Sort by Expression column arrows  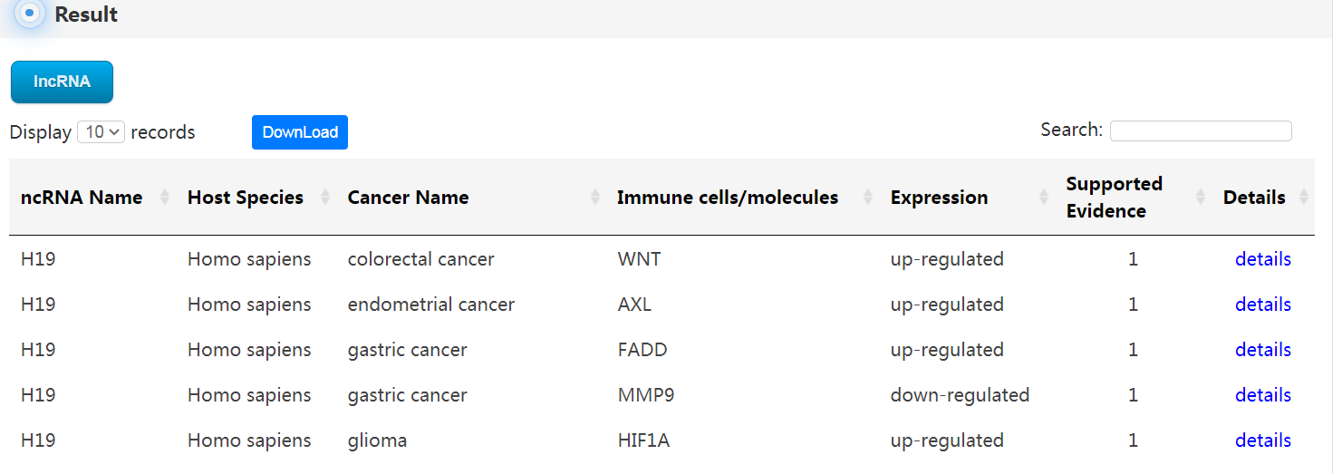[1044, 197]
